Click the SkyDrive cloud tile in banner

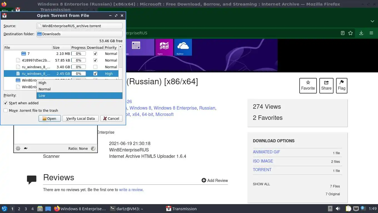pyautogui.click(x=183, y=47)
